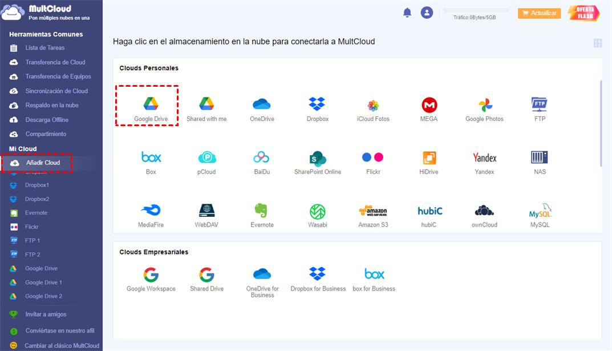The height and width of the screenshot is (351, 612).
Task: Go to Respaldo en la nube
Action: [51, 106]
